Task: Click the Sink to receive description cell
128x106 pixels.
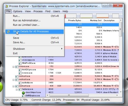Action: click(111, 60)
